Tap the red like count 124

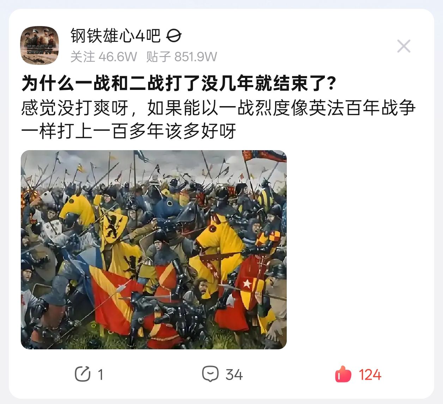[370, 375]
